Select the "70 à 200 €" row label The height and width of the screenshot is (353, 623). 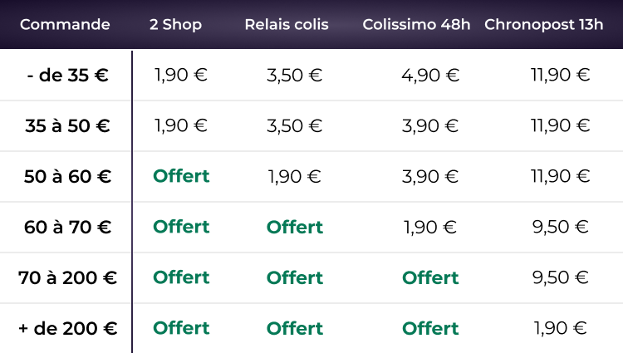(67, 277)
